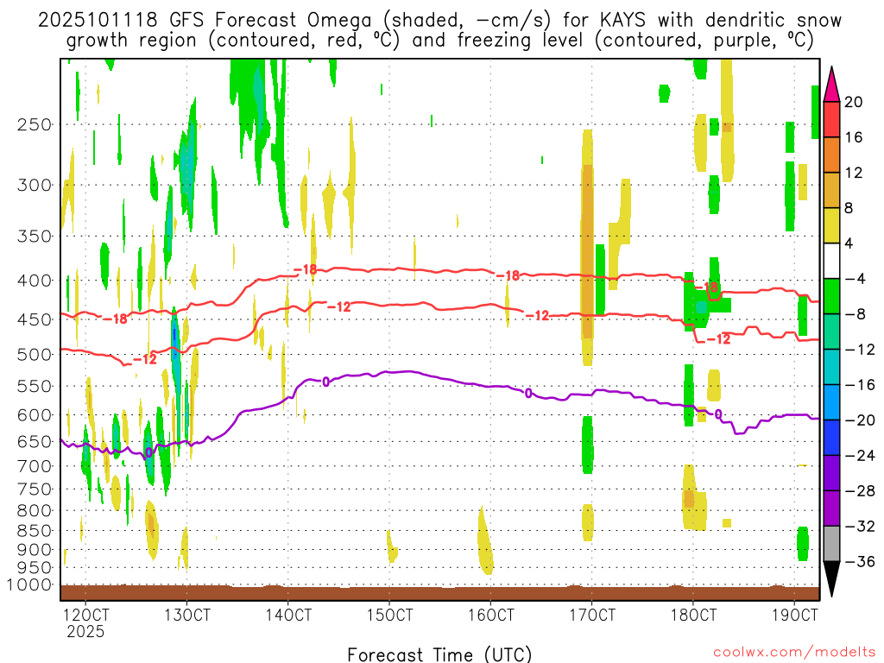Viewport: 884px width, 663px height.
Task: Click the 120CT time axis label
Action: tap(85, 615)
